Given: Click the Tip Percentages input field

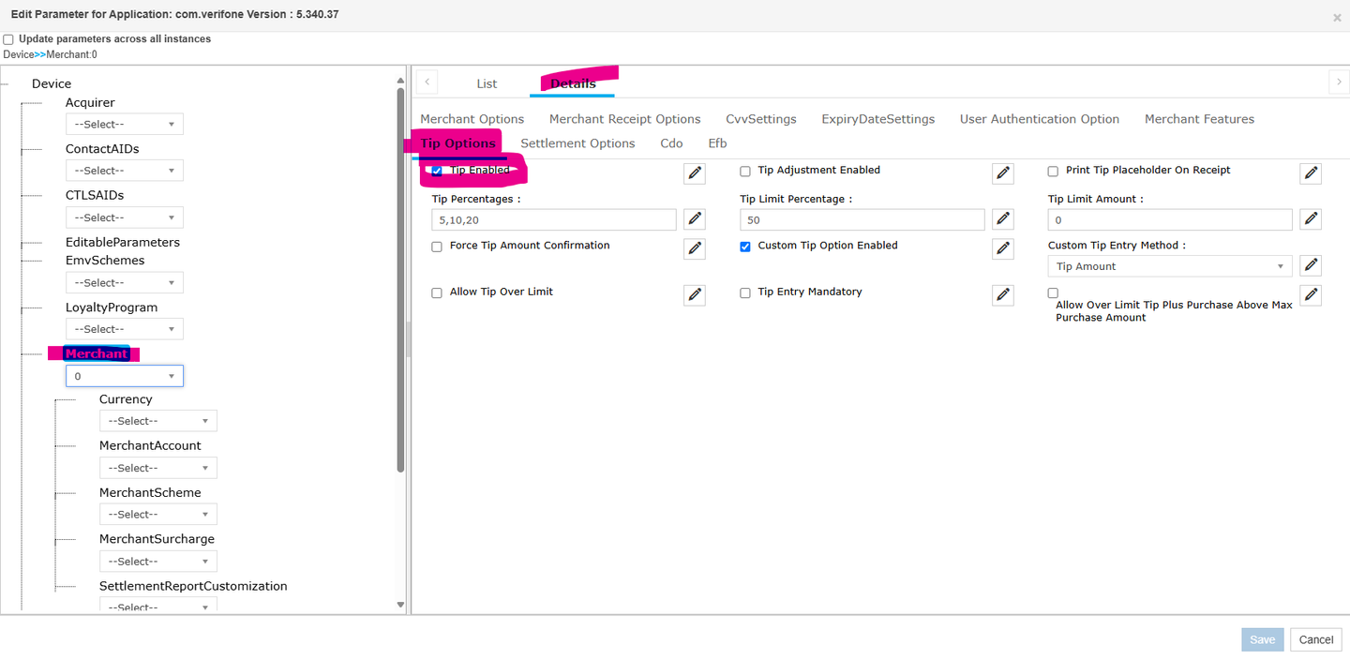Looking at the screenshot, I should click(x=554, y=219).
